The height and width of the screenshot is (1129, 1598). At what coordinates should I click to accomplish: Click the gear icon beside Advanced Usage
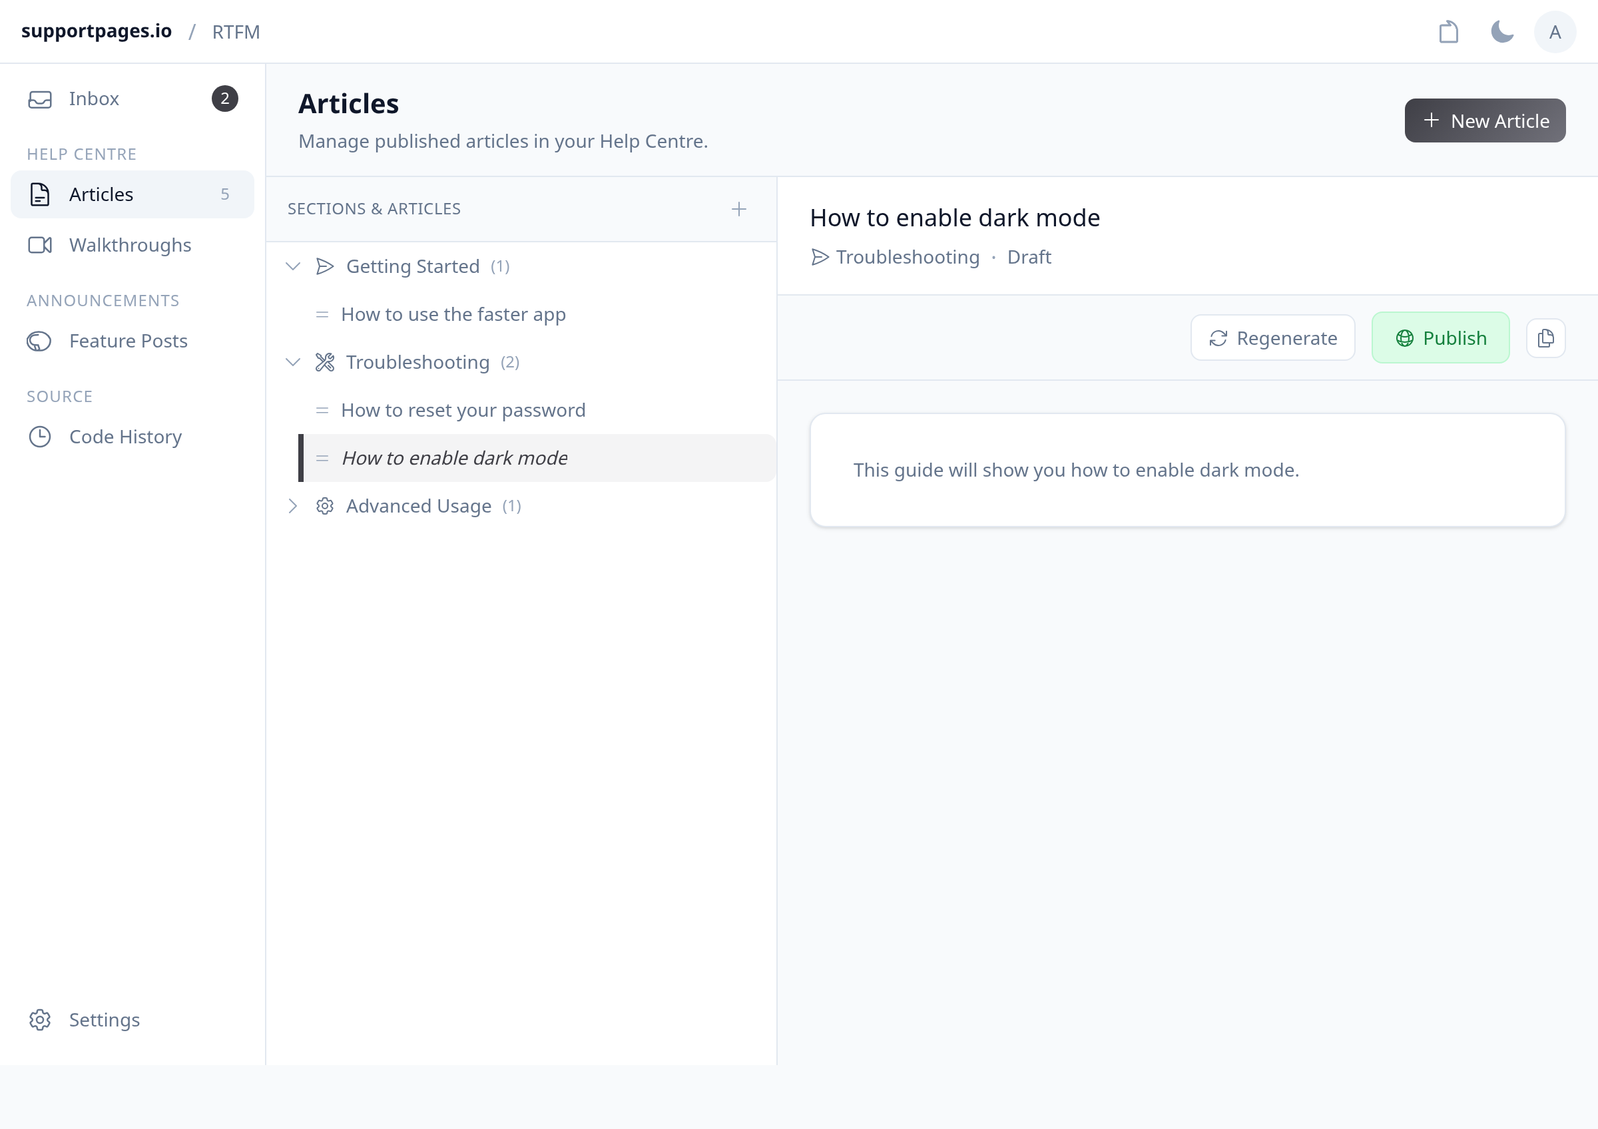point(325,507)
